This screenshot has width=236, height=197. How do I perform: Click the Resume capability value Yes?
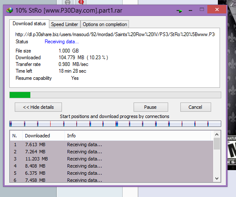tap(75, 78)
